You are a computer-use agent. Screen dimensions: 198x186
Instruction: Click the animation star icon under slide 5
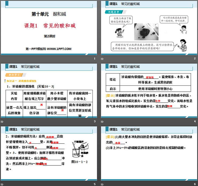[2, 184]
